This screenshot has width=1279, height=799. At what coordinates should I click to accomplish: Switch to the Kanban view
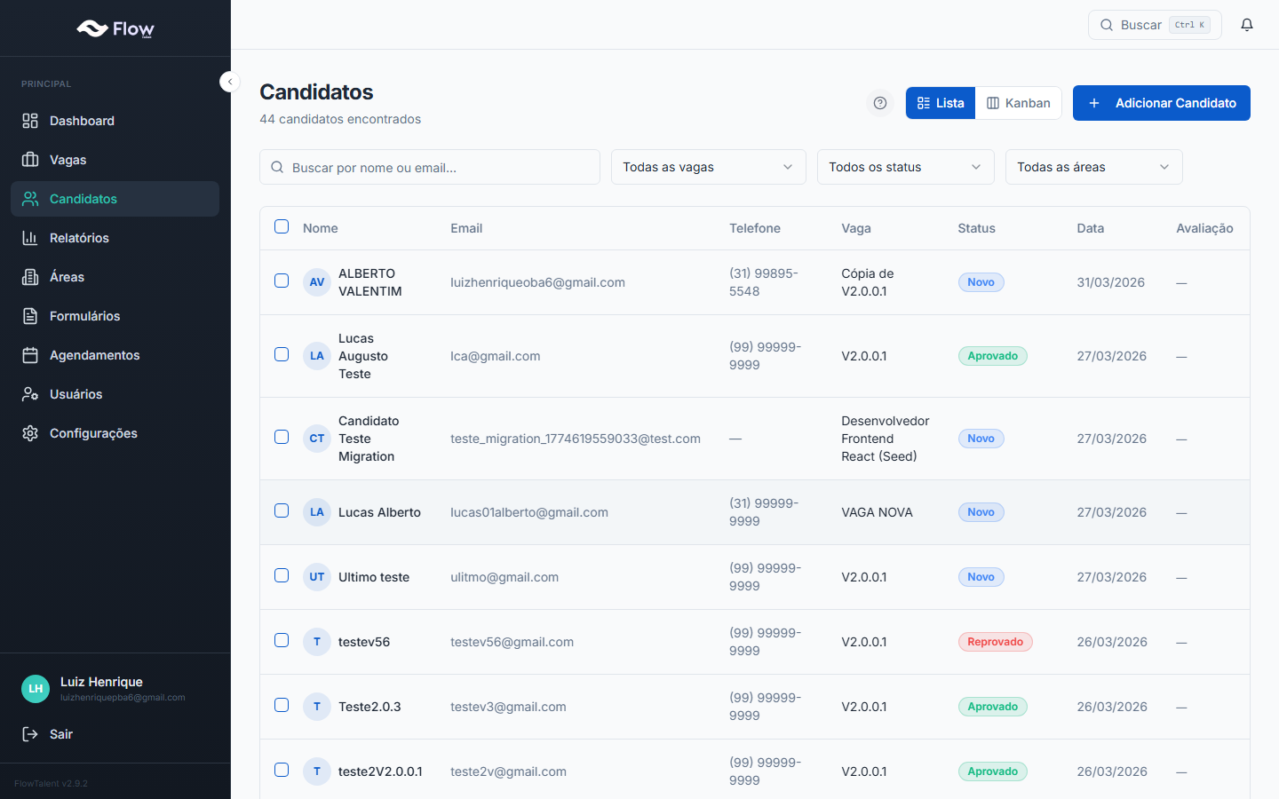tap(1019, 103)
